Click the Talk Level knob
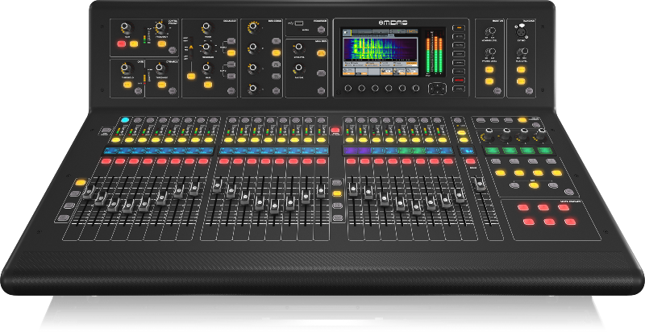Image resolution: width=645 pixels, height=332 pixels. [522, 52]
